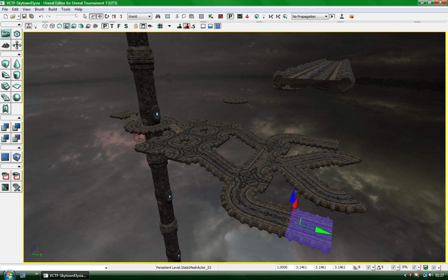
Task: Click the Find Actors binoculars icon
Action: point(158,16)
